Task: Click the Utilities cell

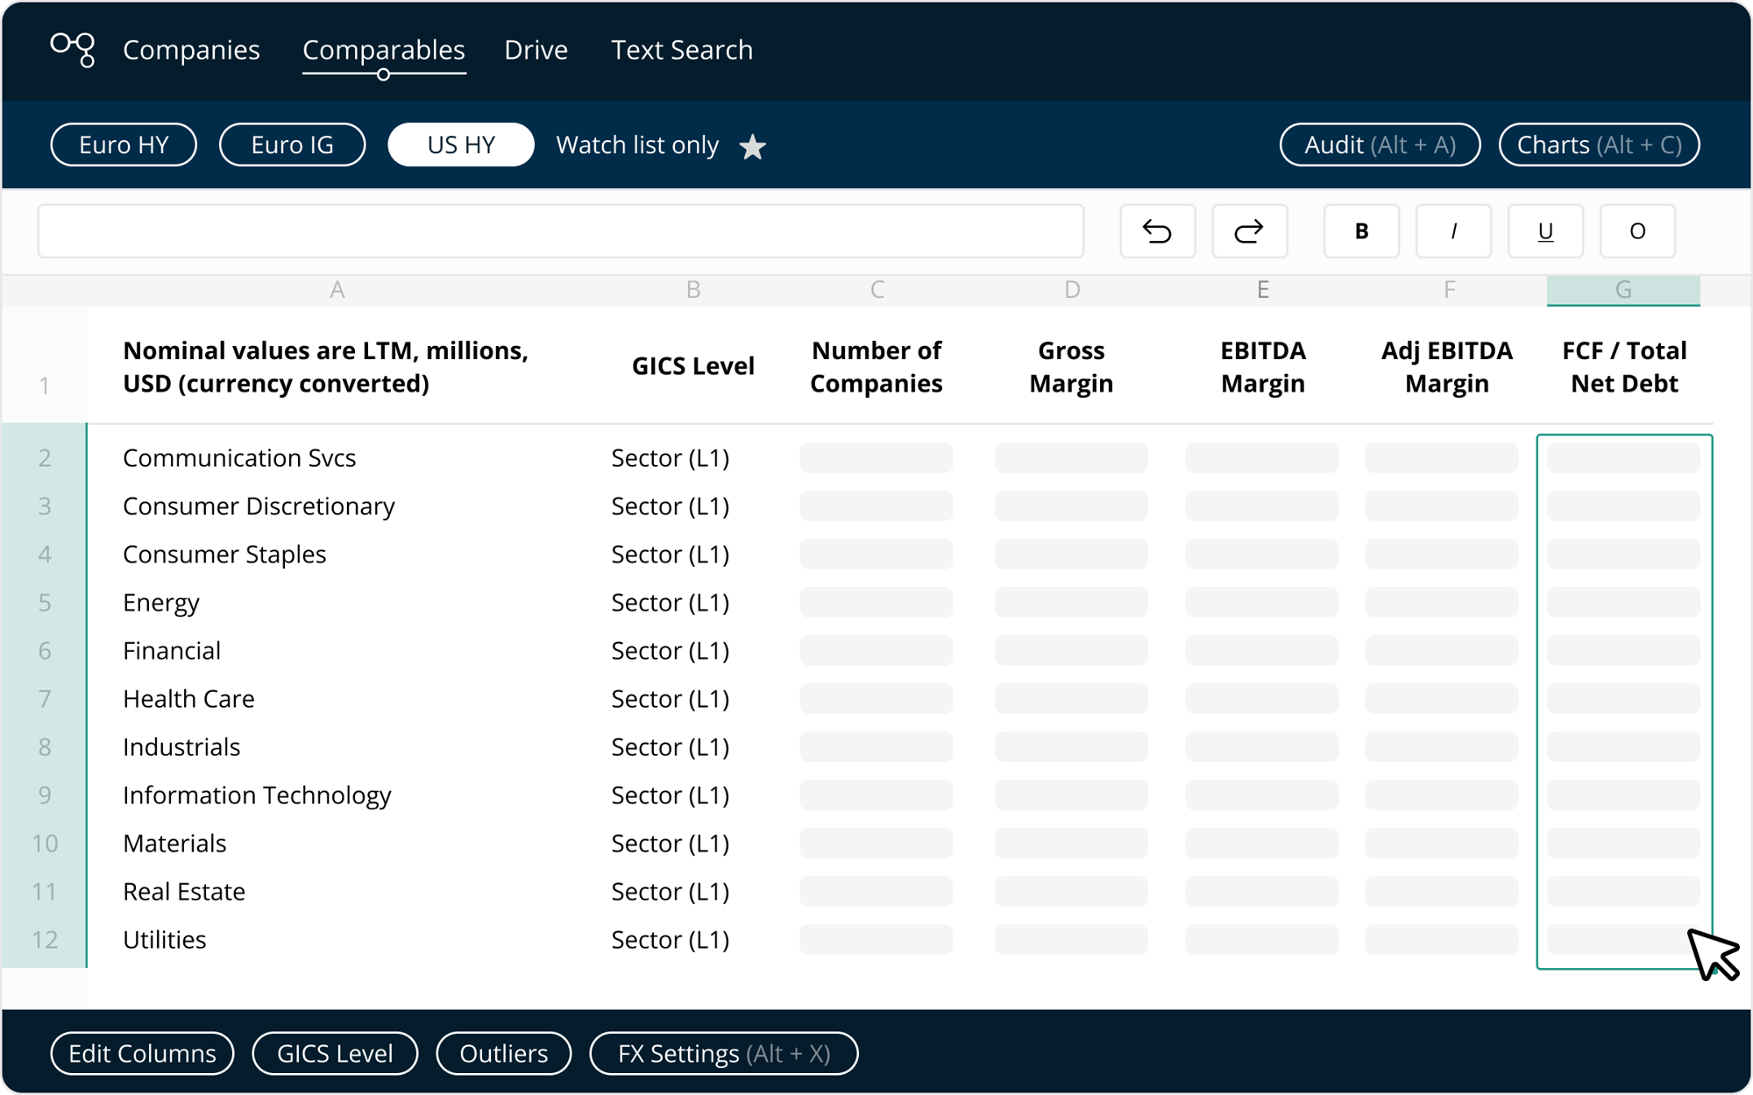Action: [165, 939]
